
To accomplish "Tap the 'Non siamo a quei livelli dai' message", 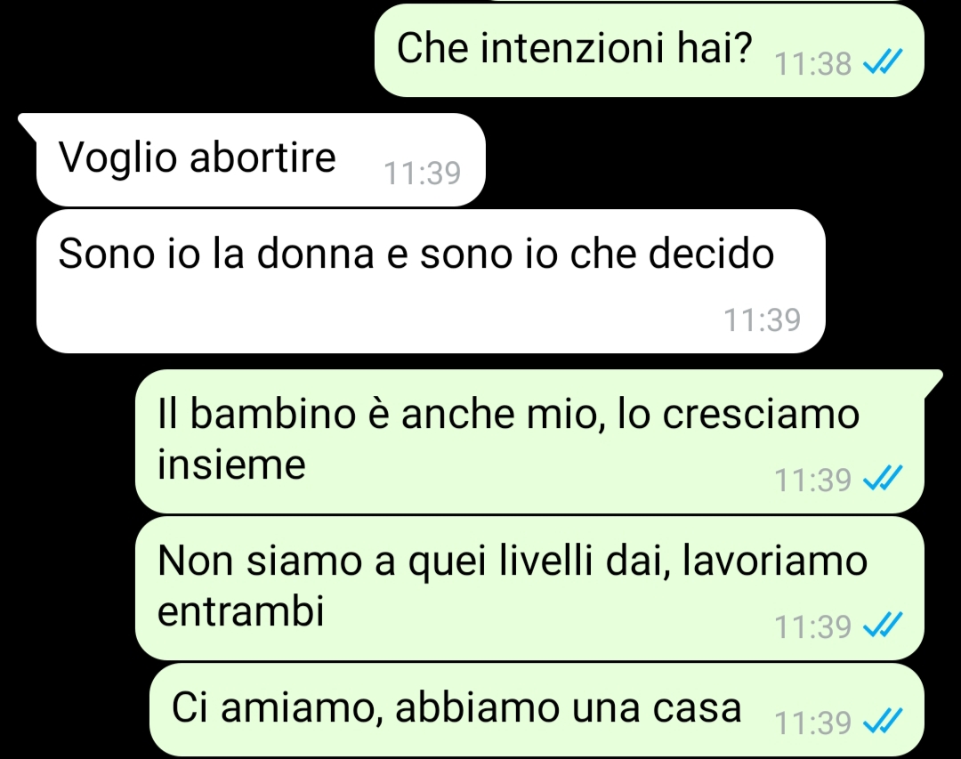I will pyautogui.click(x=529, y=588).
